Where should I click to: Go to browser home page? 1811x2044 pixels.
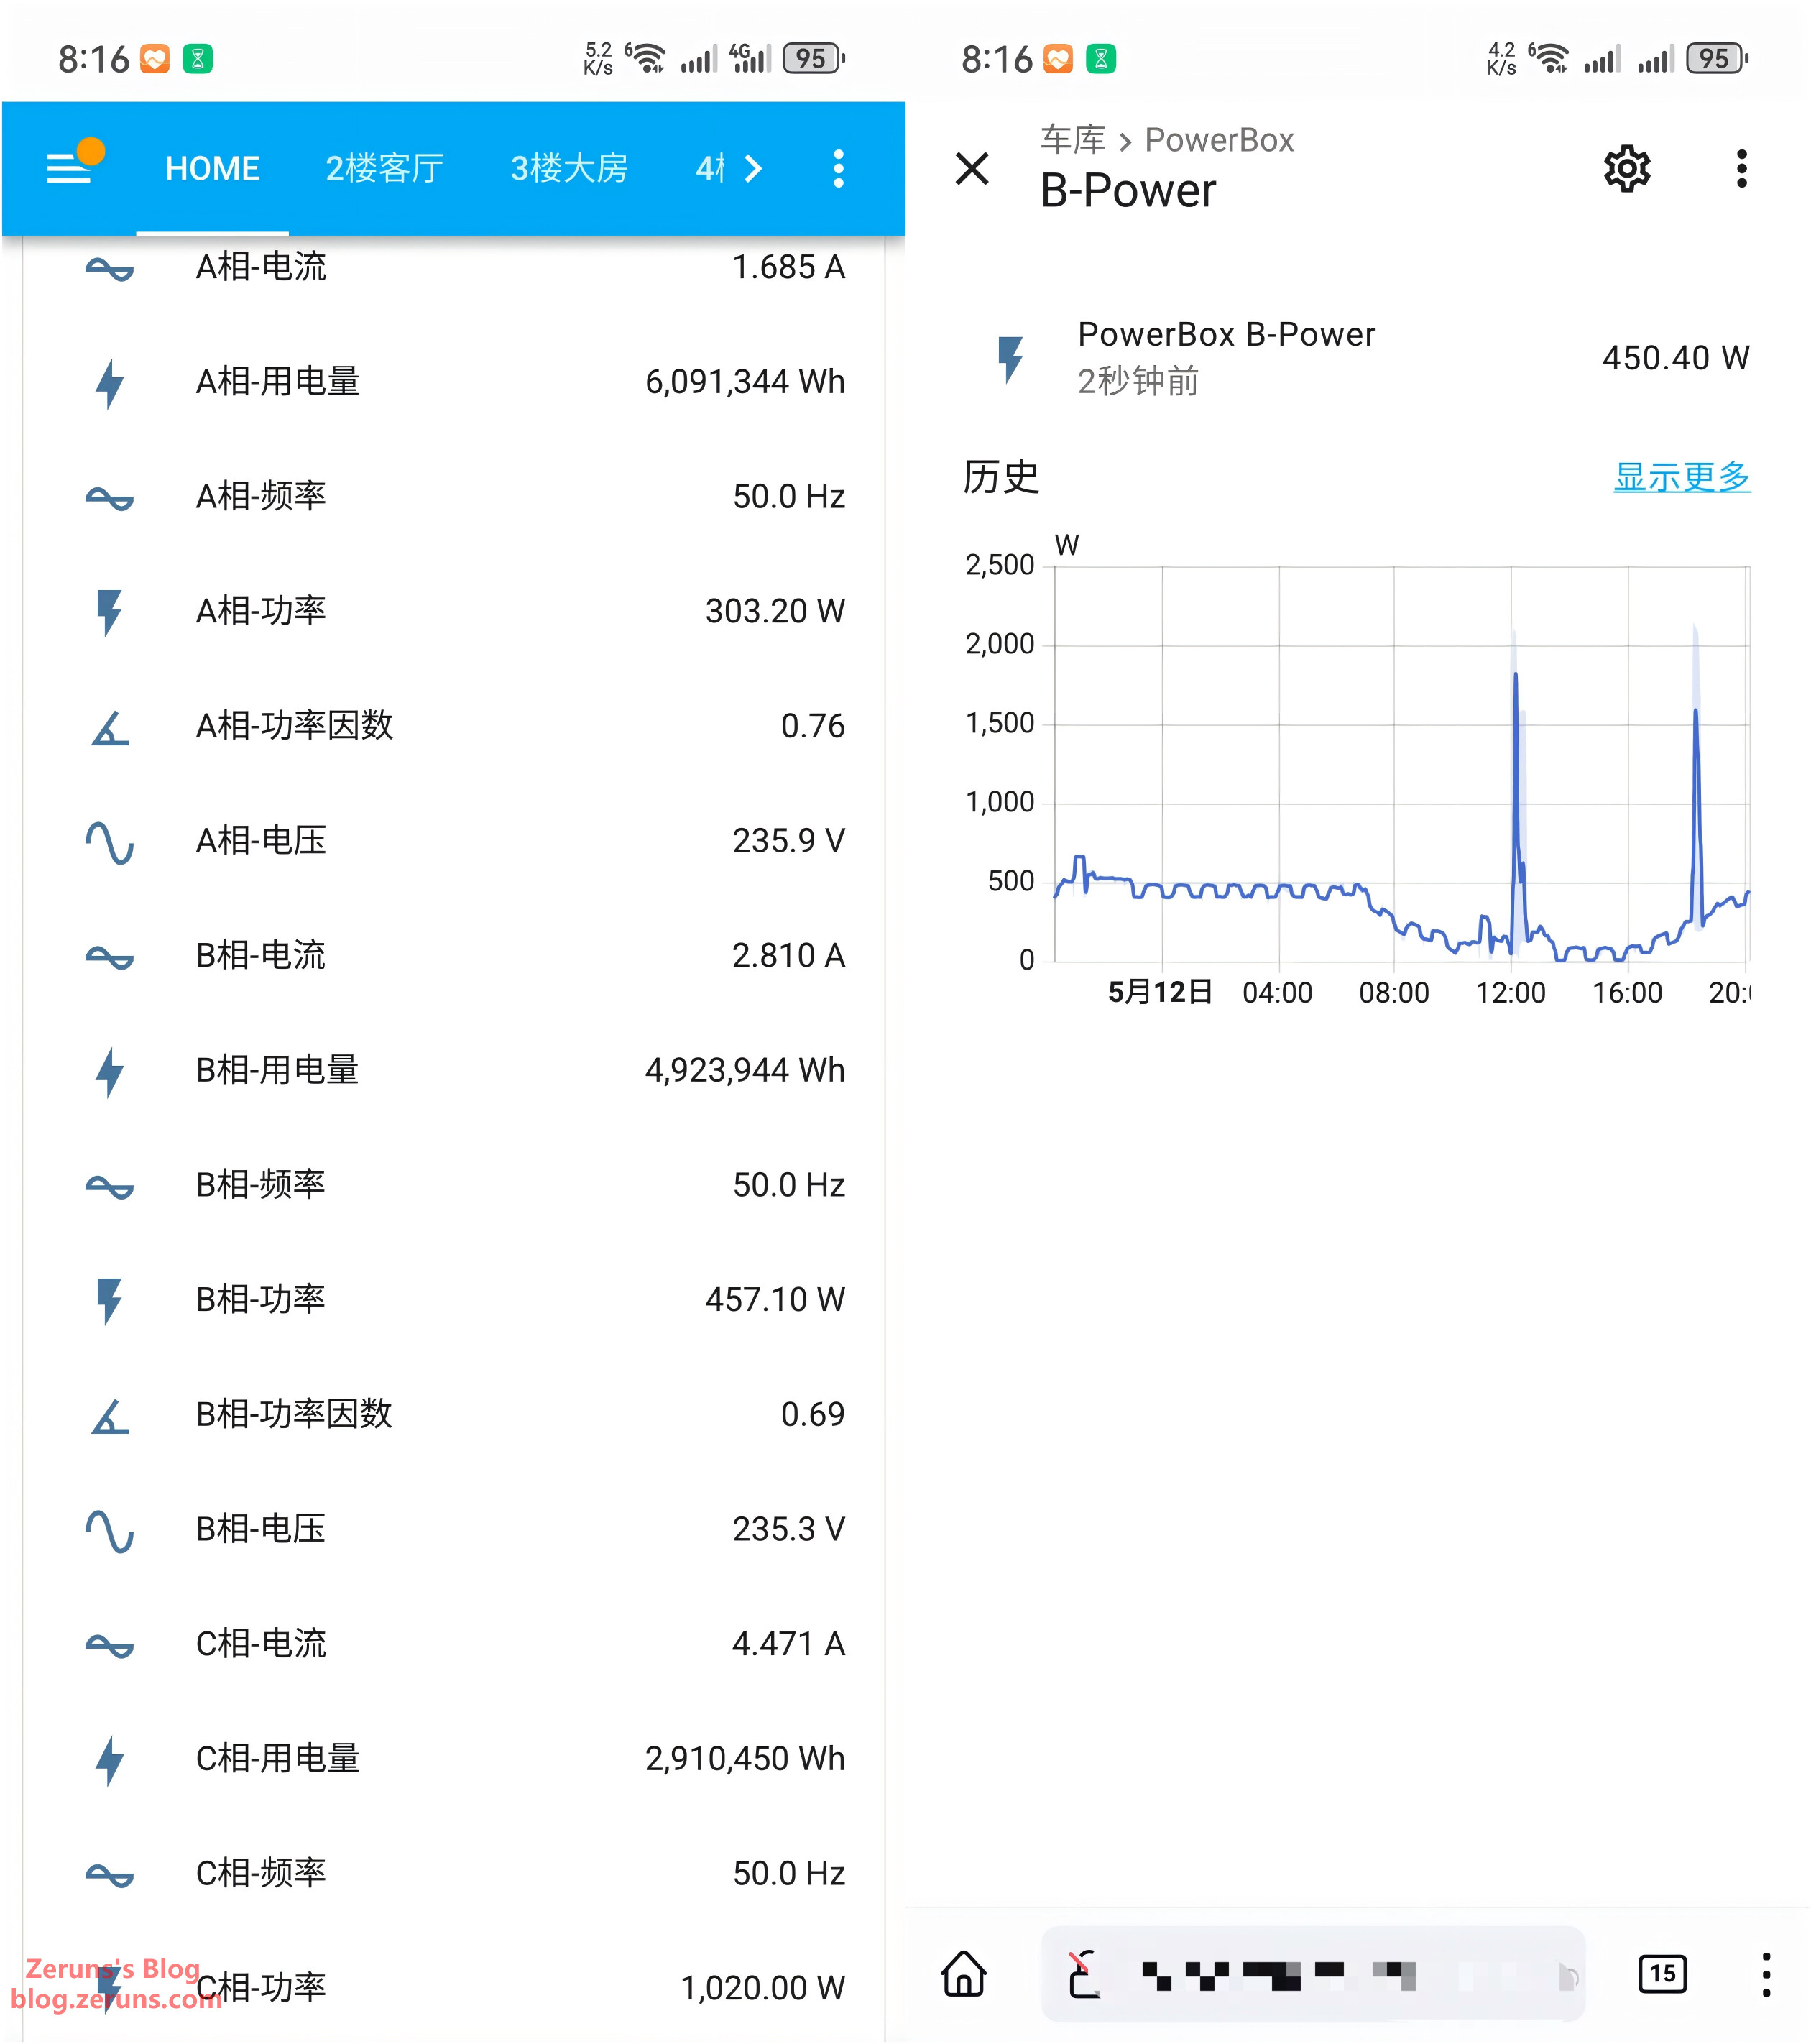[964, 1973]
